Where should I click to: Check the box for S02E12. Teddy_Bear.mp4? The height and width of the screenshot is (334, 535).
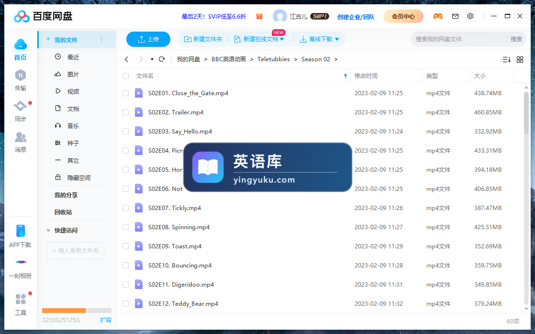(125, 303)
